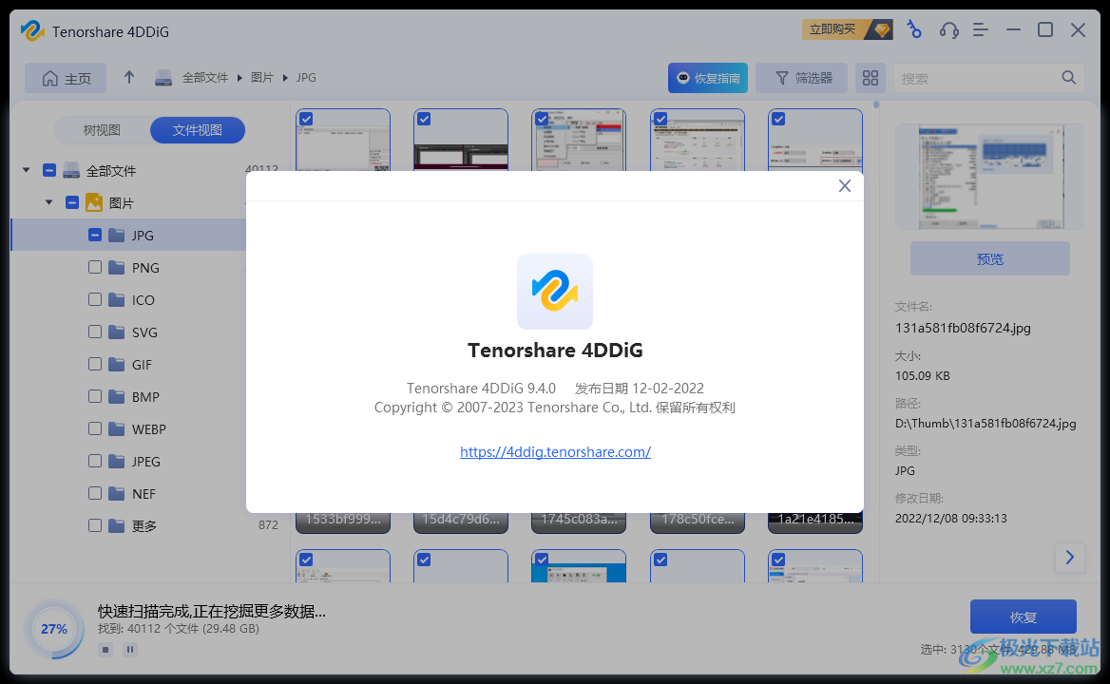Click the large preview image in details pane
Image resolution: width=1110 pixels, height=684 pixels.
(x=989, y=177)
